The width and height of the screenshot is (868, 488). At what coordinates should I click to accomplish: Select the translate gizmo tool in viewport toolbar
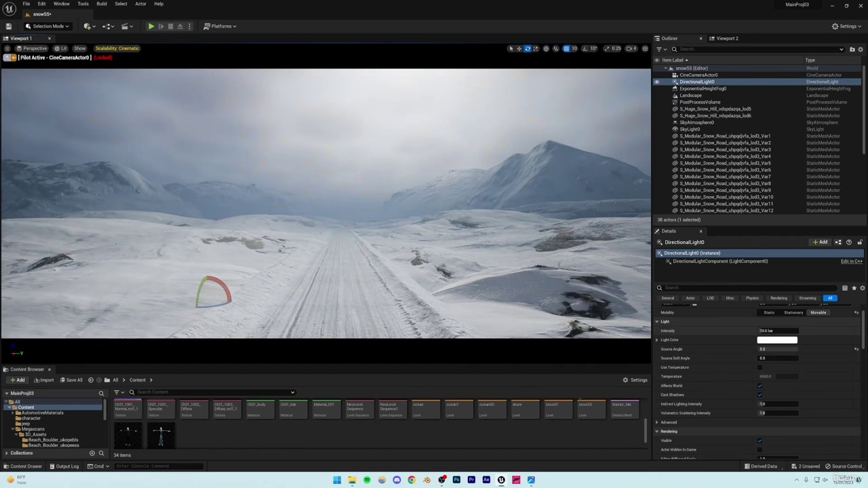point(519,49)
